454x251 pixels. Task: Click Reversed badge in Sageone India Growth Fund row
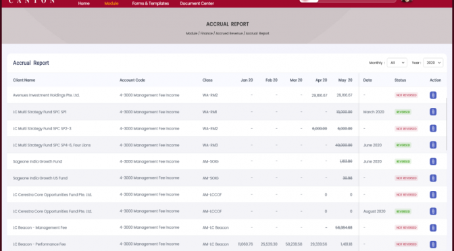click(x=403, y=162)
